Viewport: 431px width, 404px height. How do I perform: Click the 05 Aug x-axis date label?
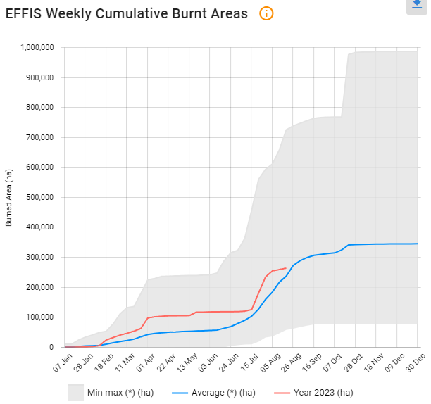(x=270, y=362)
